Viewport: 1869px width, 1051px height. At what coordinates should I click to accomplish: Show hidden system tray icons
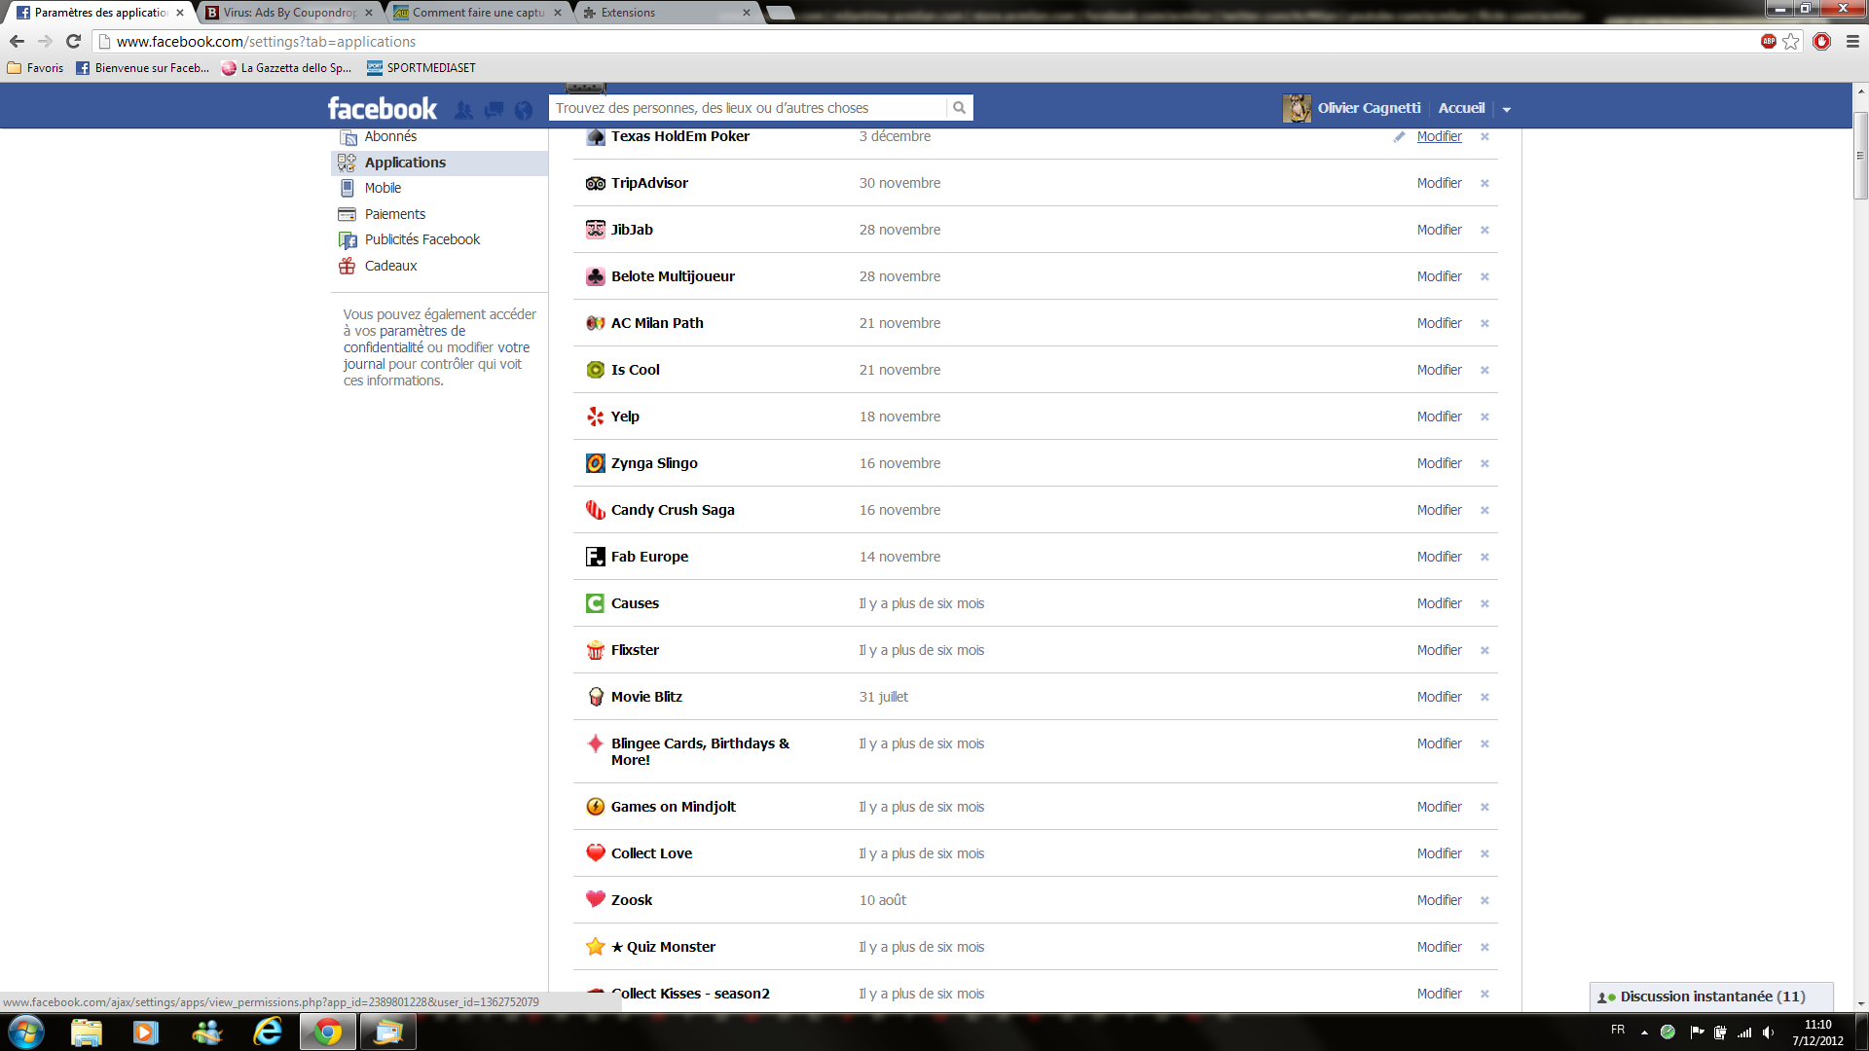tap(1644, 1032)
